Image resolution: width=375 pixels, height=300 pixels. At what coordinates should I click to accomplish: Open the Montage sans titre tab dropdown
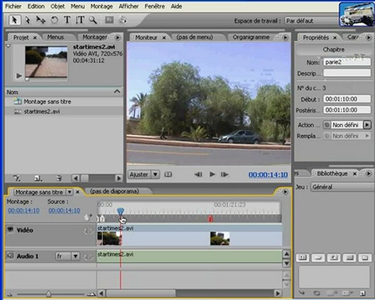[69, 192]
